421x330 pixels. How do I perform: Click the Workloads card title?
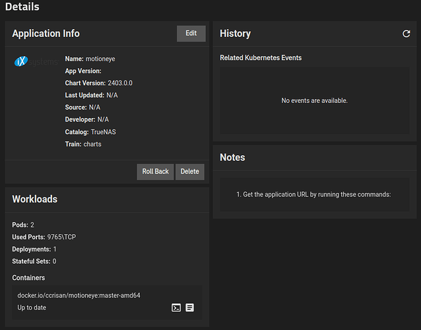coord(34,199)
